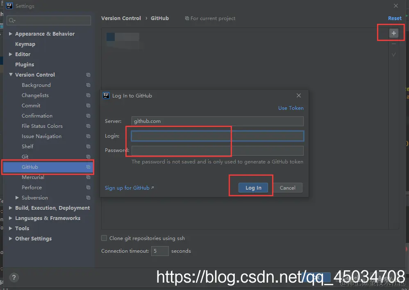The width and height of the screenshot is (409, 290).
Task: Click project-level icon next to Mercurial
Action: (x=88, y=177)
